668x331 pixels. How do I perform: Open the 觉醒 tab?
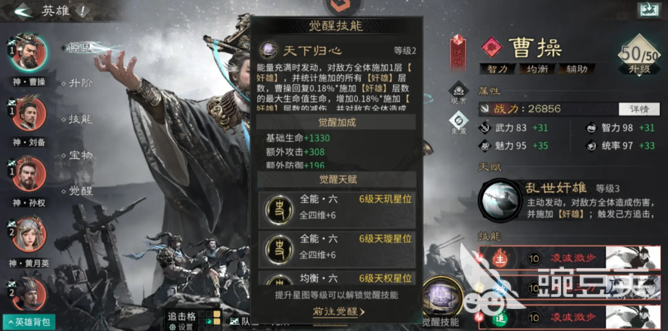tap(80, 191)
